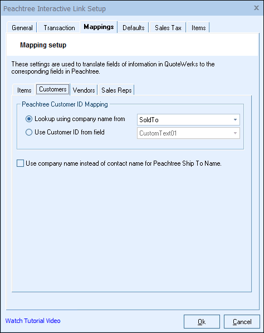Image resolution: width=264 pixels, height=333 pixels.
Task: Confirm settings with the Ok button
Action: click(x=202, y=322)
